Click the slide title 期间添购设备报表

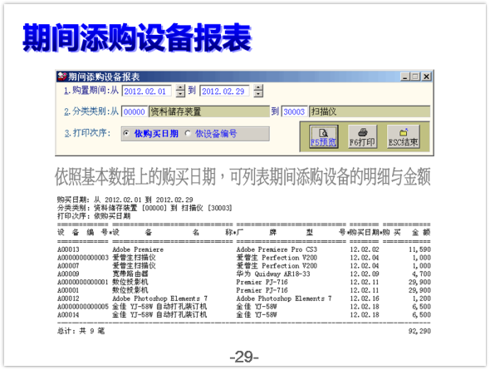click(x=137, y=37)
